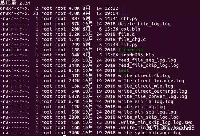The height and width of the screenshot is (136, 200).
Task: Select the delete_file_log.log entry
Action: (144, 24)
